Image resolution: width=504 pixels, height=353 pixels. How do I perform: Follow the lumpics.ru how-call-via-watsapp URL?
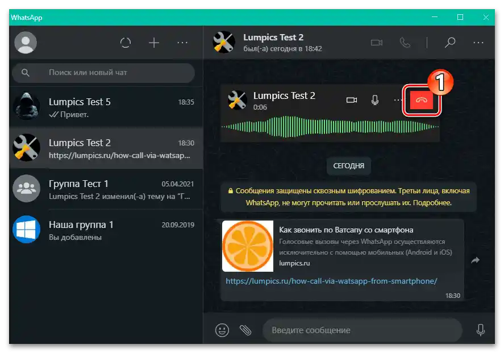[x=331, y=281]
